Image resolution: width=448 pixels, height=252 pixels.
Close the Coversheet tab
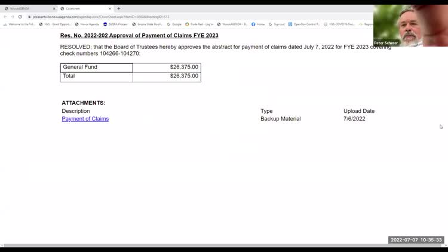[110, 8]
